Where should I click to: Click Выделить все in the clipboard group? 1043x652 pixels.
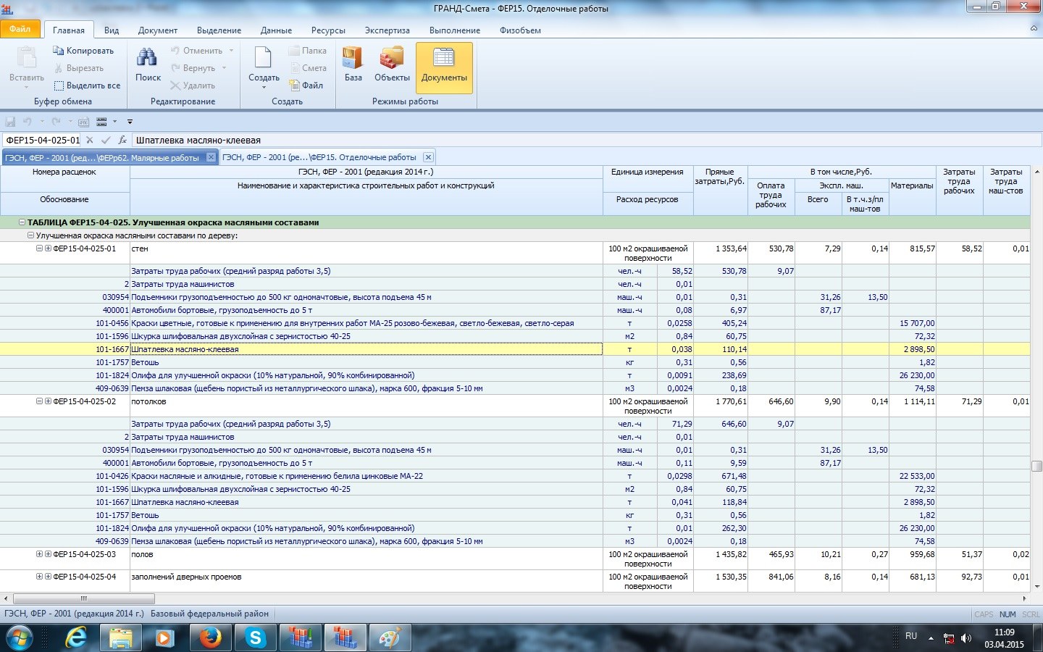(x=87, y=85)
